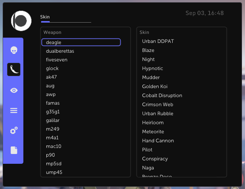Choose dualberettas weapon entry
The height and width of the screenshot is (189, 245).
tap(60, 51)
